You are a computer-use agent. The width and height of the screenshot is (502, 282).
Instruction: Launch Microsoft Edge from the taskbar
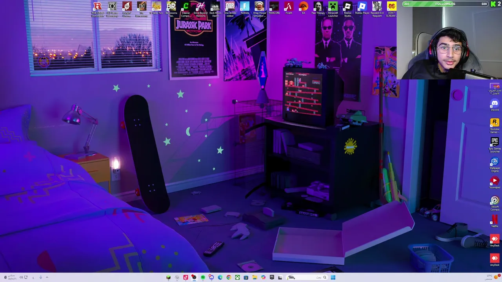(220, 277)
